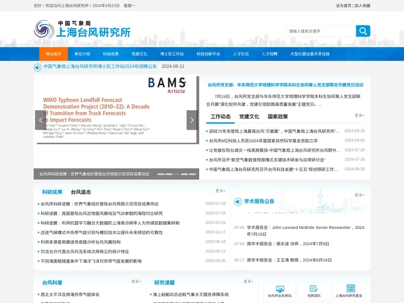Open 利用多源星载微波传感器 research item
This screenshot has height=303, width=404.
81,242
